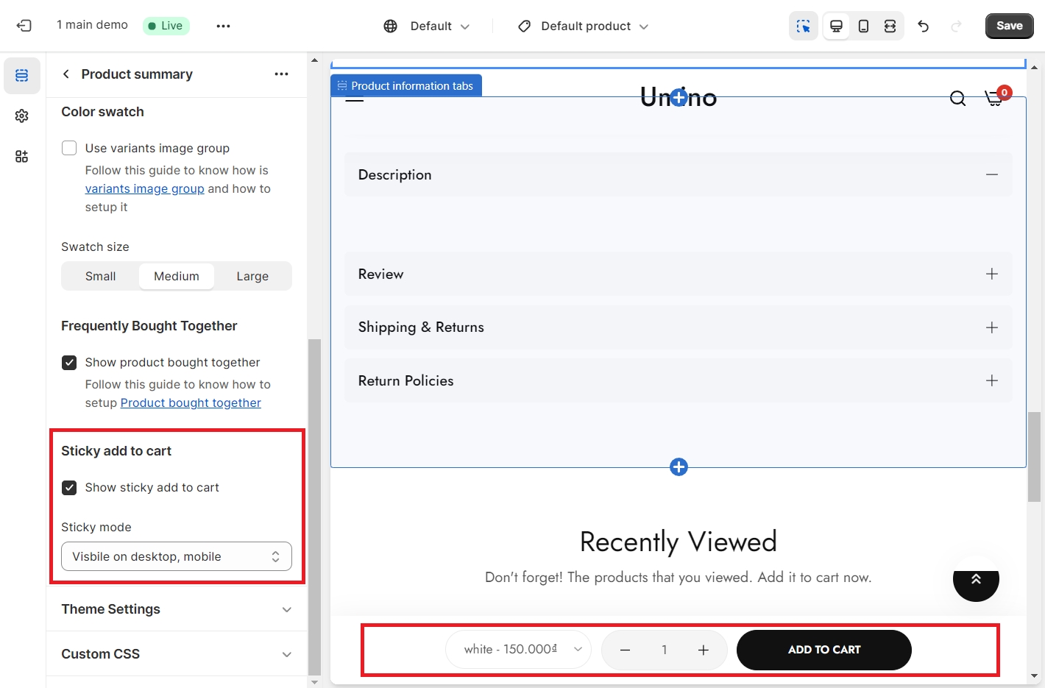Image resolution: width=1045 pixels, height=688 pixels.
Task: Open the Sections panel icon in sidebar
Action: 22,76
